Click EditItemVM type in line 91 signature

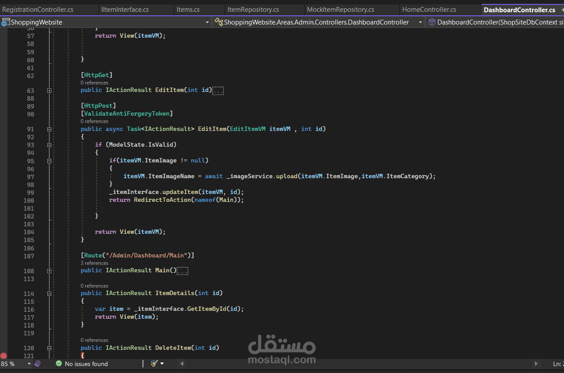pos(247,129)
